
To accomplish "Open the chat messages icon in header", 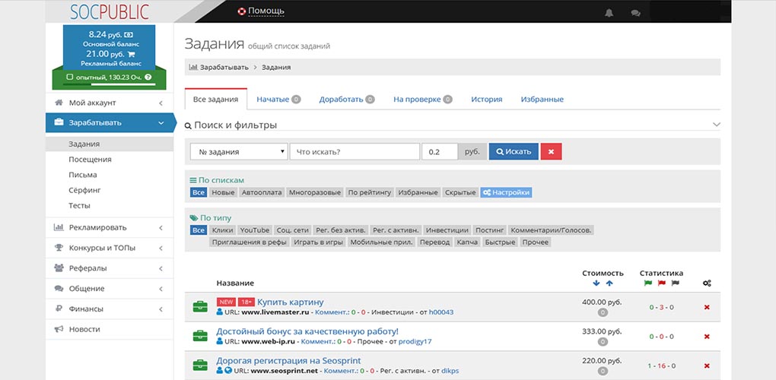I will [x=635, y=14].
